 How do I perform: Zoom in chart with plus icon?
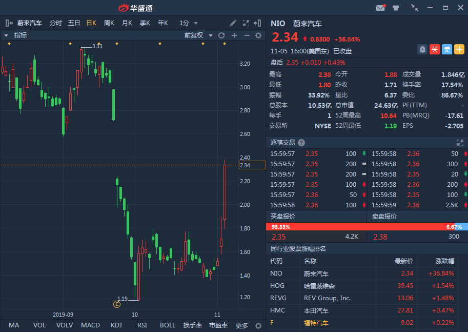(234, 35)
